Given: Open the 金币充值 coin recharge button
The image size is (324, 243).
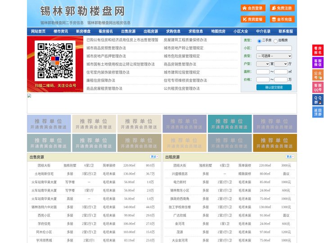Looking at the screenshot, I should tap(282, 19).
